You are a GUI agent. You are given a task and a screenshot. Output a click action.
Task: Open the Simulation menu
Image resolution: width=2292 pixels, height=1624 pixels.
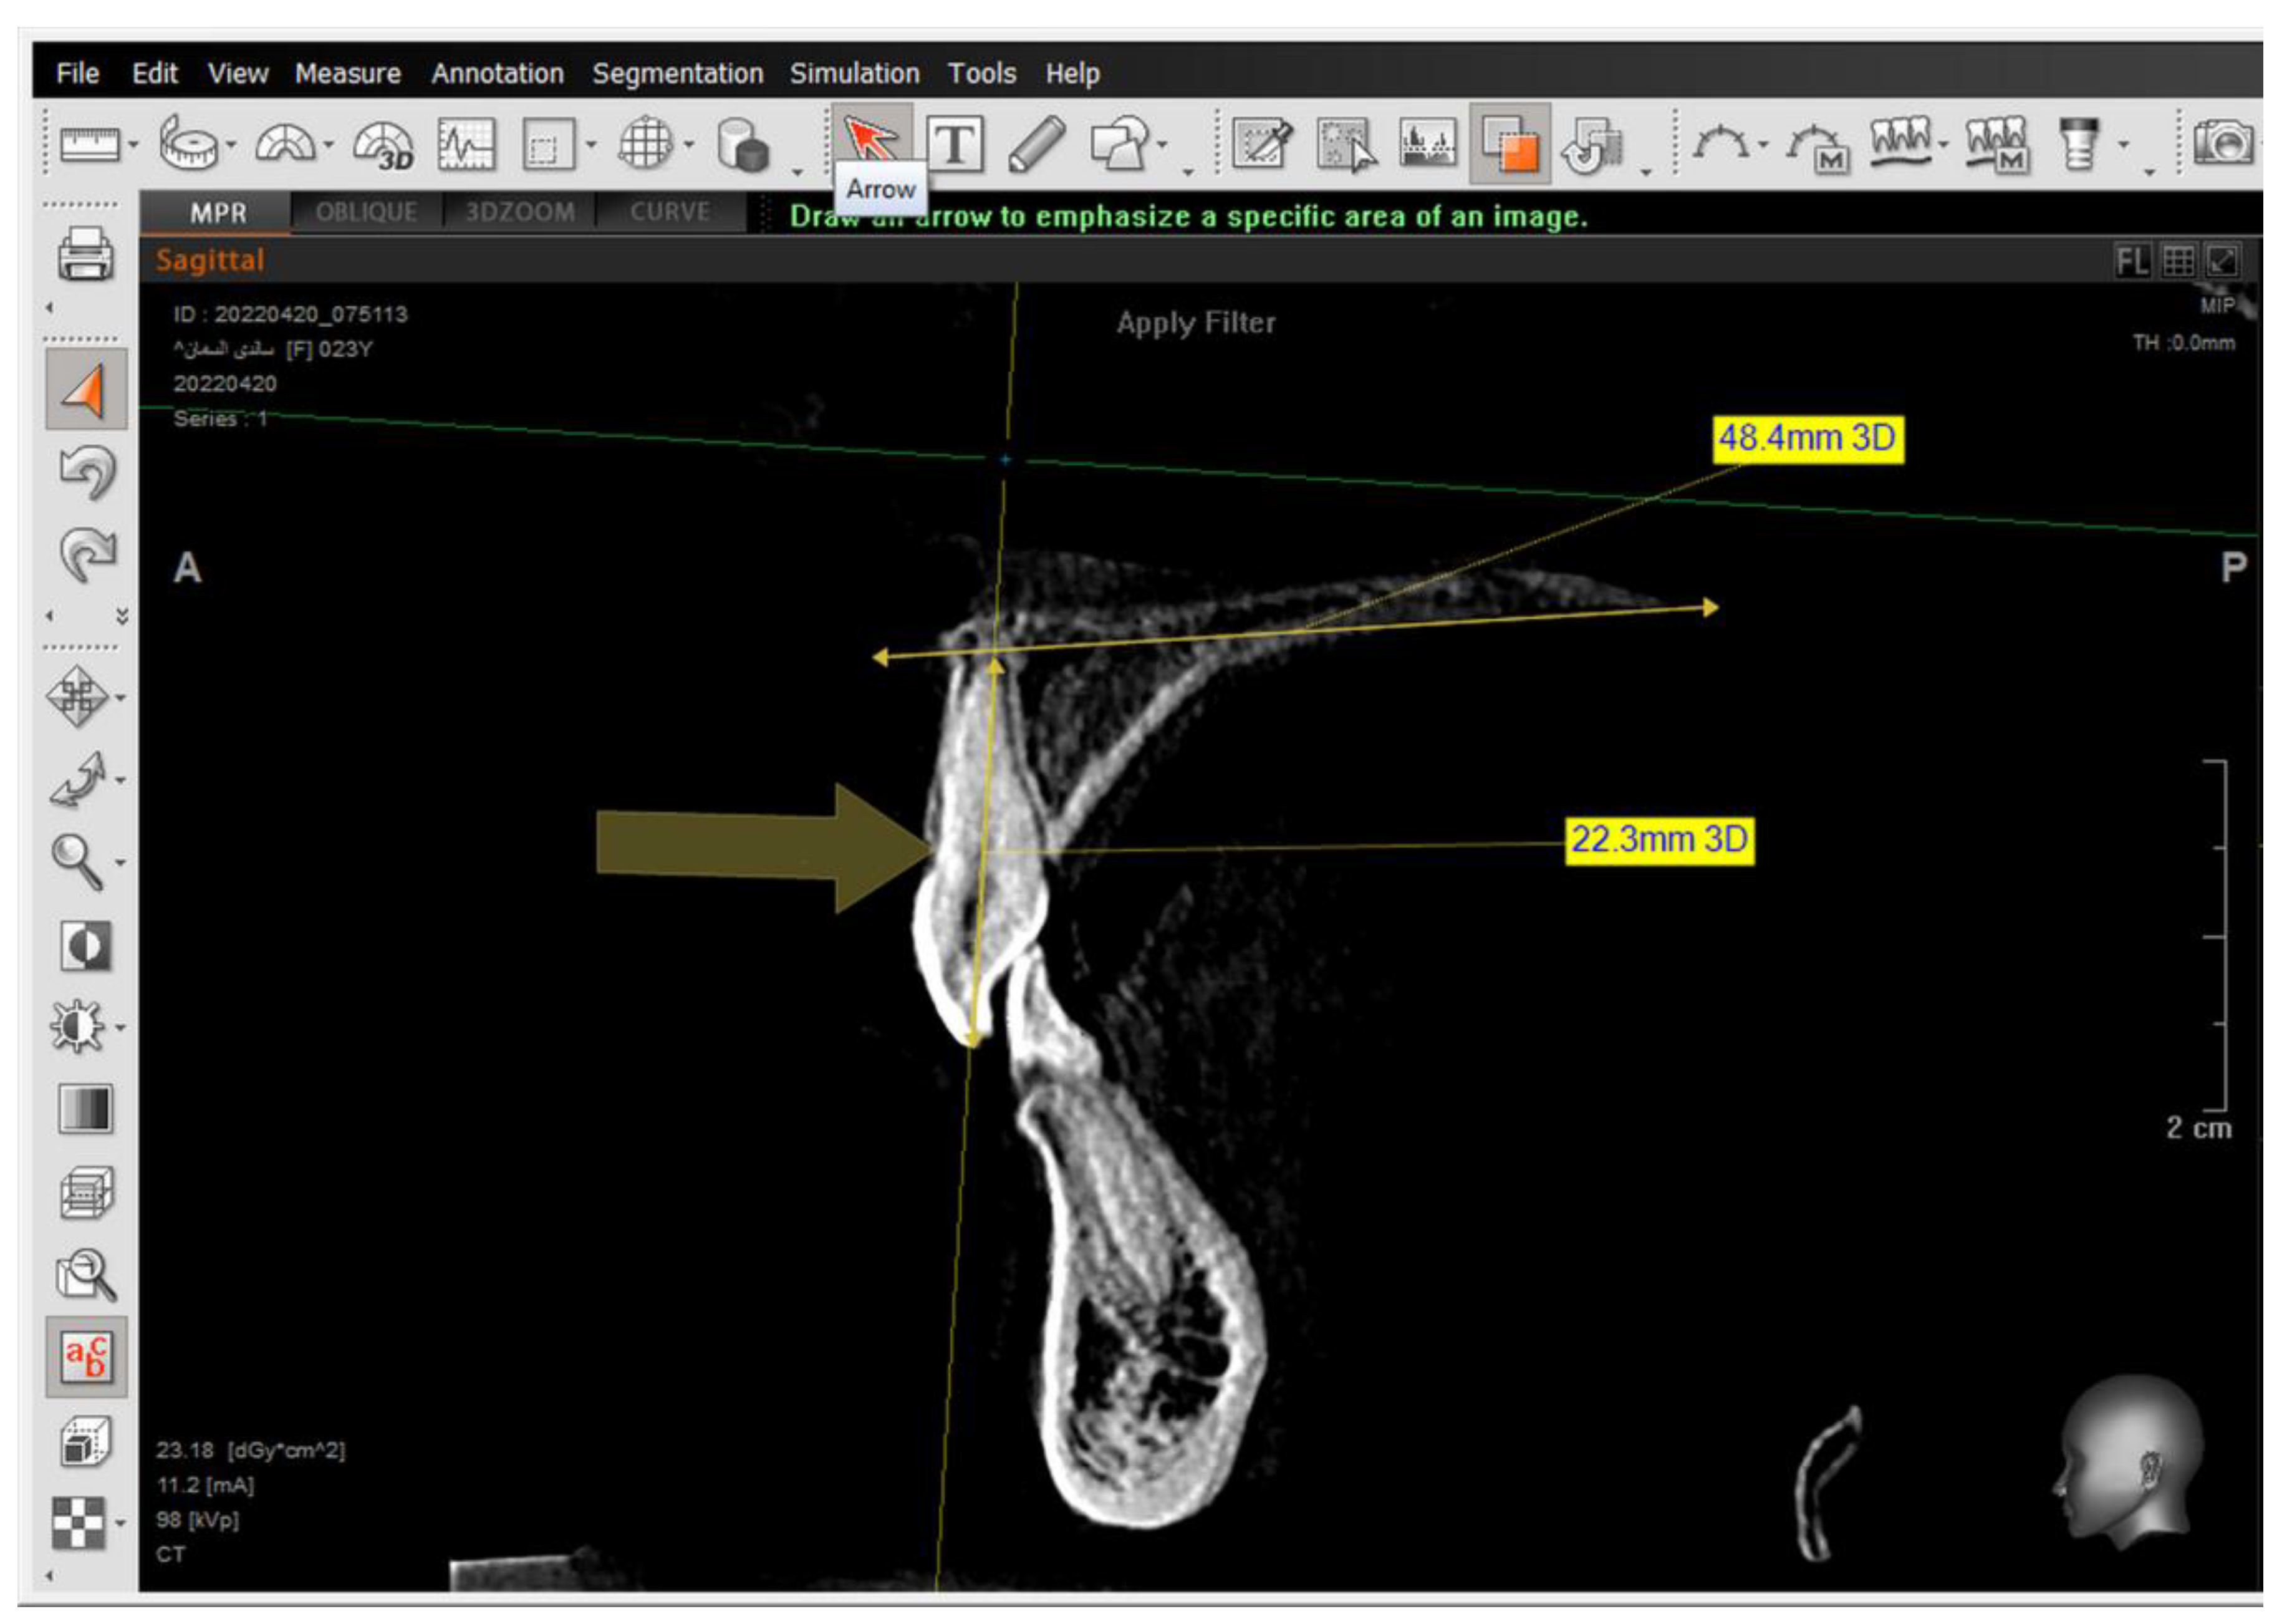coord(855,74)
